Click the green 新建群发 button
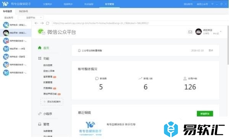This screenshot has width=229, height=139. [205, 113]
